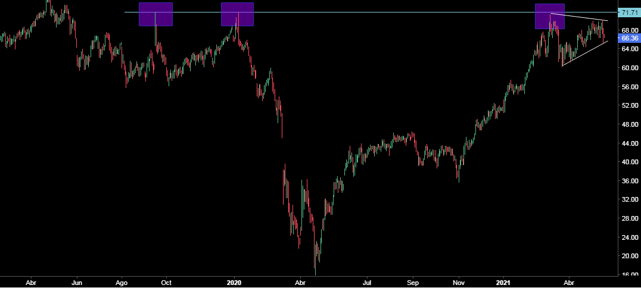Screen dimensions: 641x288
Task: Select the light blue horizontal resistance line
Action: [371, 12]
